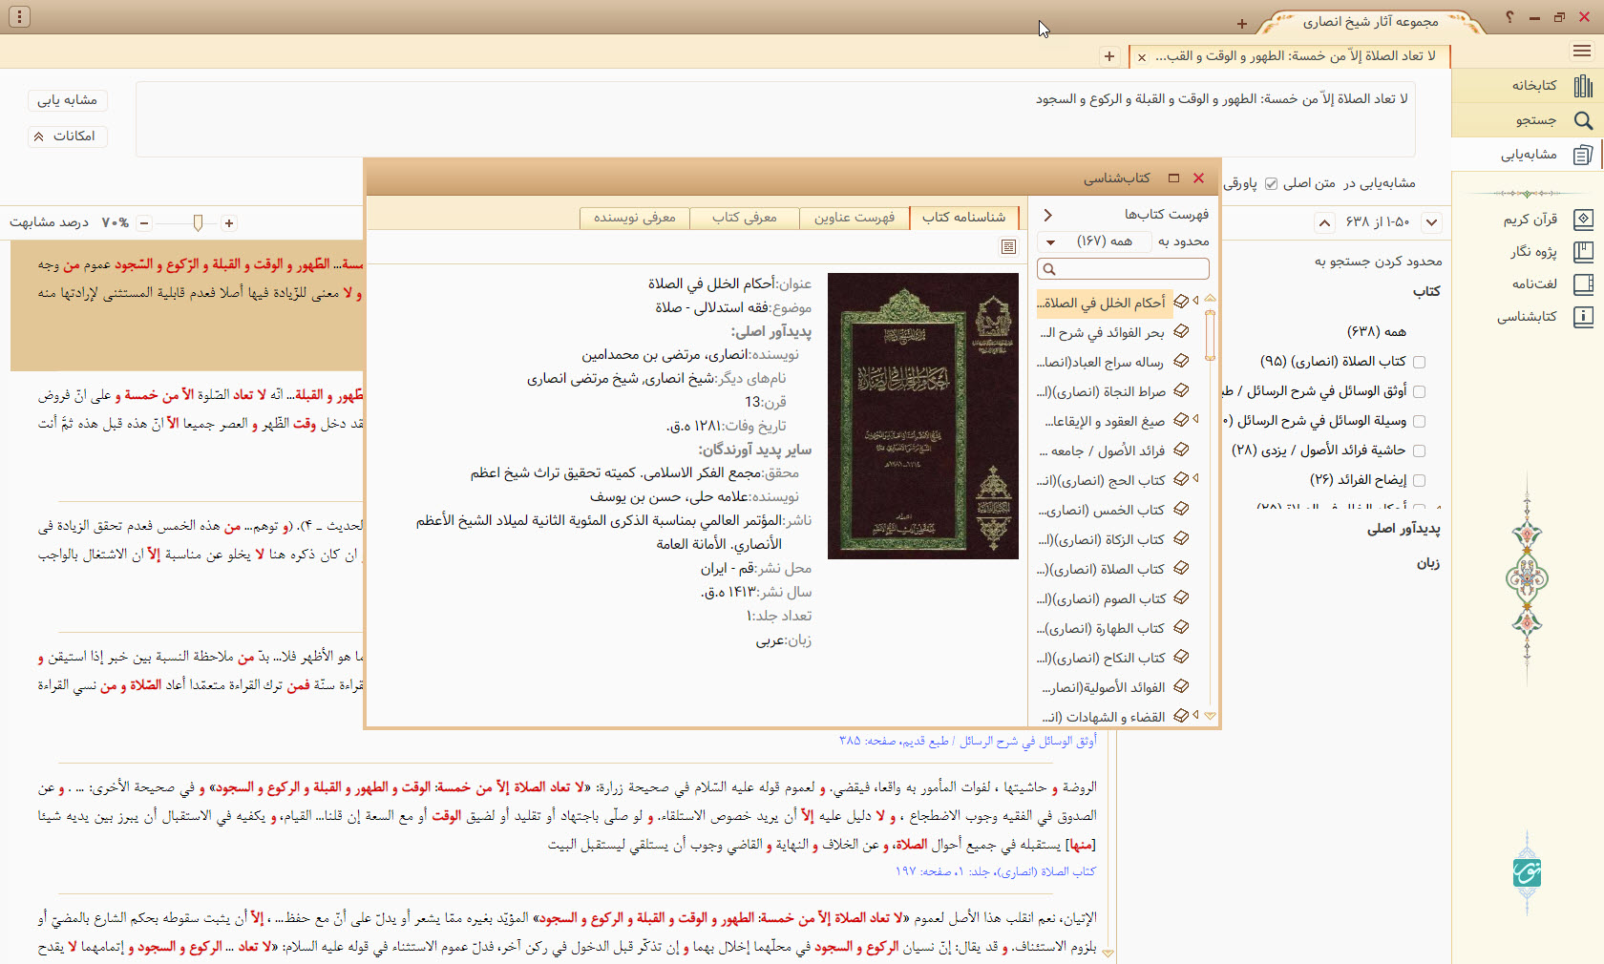Click book icon beside بحر الفوائد في شرح
This screenshot has width=1604, height=964.
[x=1181, y=331]
